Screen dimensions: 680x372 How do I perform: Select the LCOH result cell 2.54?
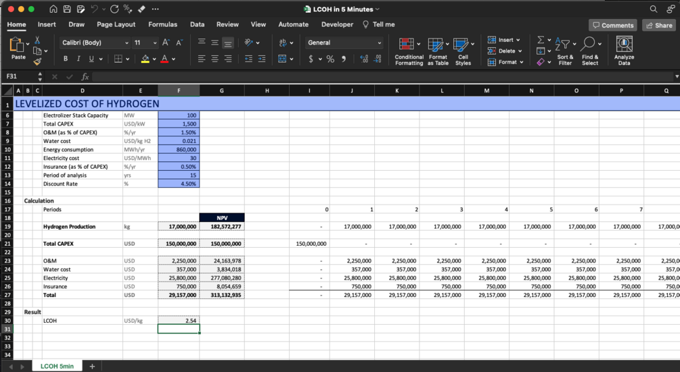click(x=179, y=321)
